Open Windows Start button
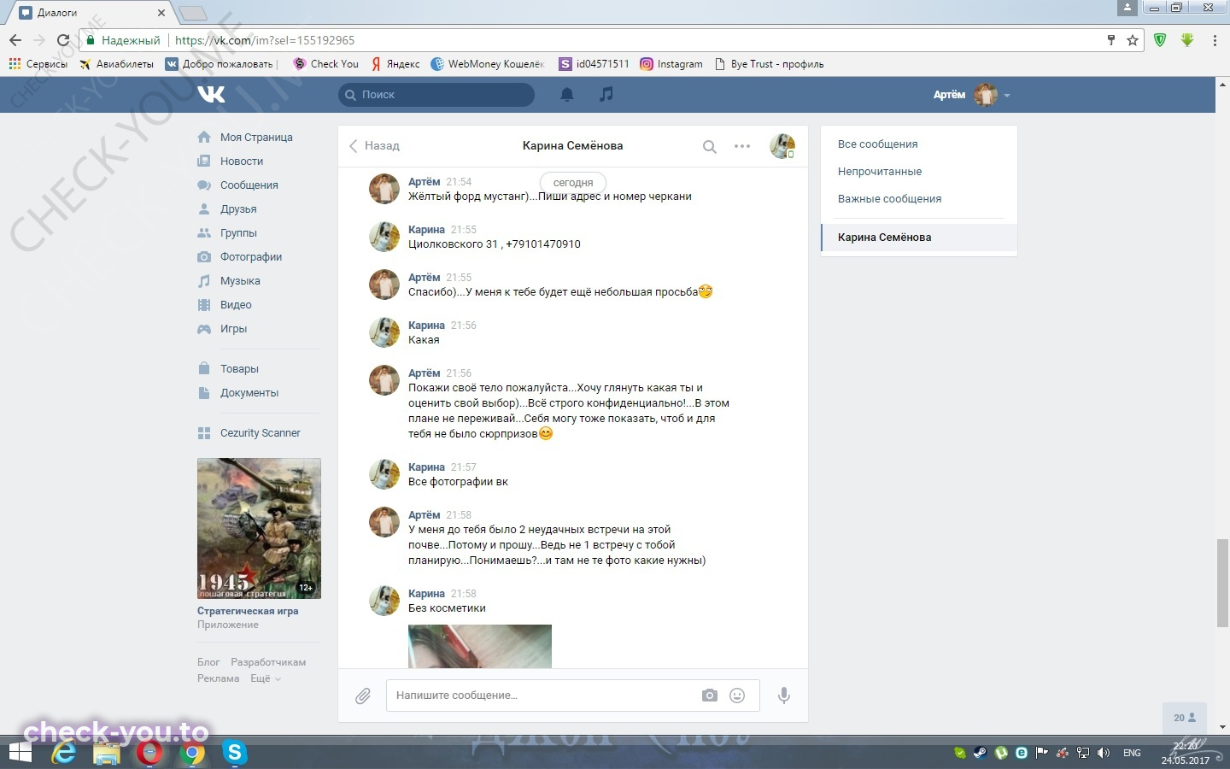The height and width of the screenshot is (769, 1230). point(20,753)
